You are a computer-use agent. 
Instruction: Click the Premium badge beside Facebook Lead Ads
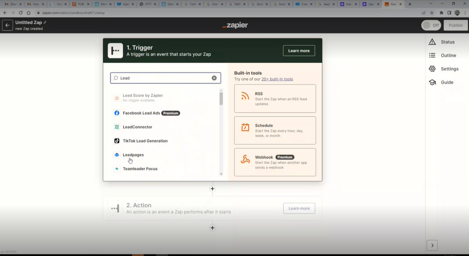click(x=171, y=113)
